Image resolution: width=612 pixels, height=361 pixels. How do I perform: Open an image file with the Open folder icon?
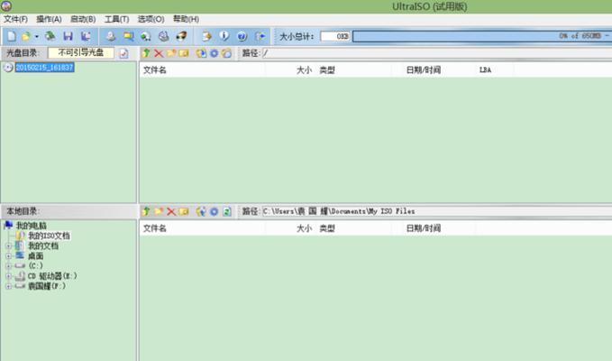tap(26, 36)
